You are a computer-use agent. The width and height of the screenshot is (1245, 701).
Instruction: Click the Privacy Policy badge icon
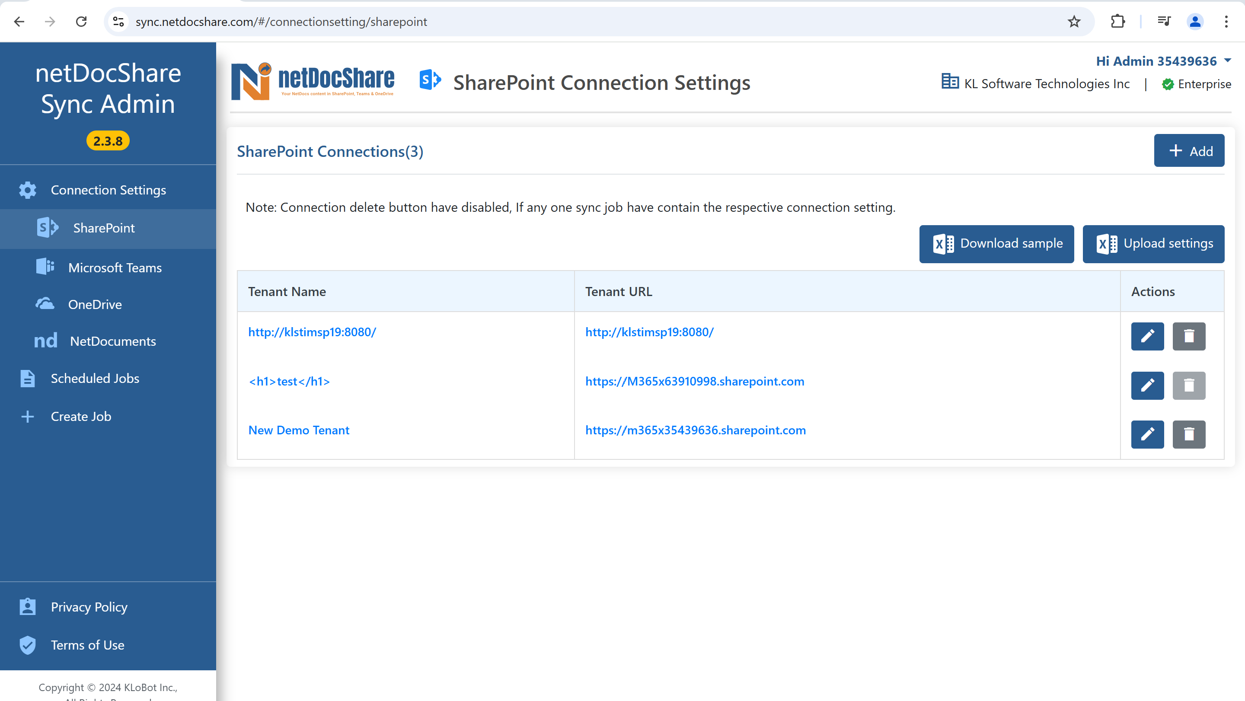[28, 606]
